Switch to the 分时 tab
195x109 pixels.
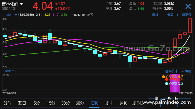click(7, 103)
